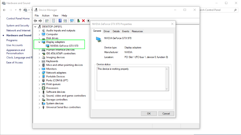Image resolution: width=241 pixels, height=135 pixels.
Task: Expand the IDE ATA/ATAPI controllers category
Action: click(39, 54)
